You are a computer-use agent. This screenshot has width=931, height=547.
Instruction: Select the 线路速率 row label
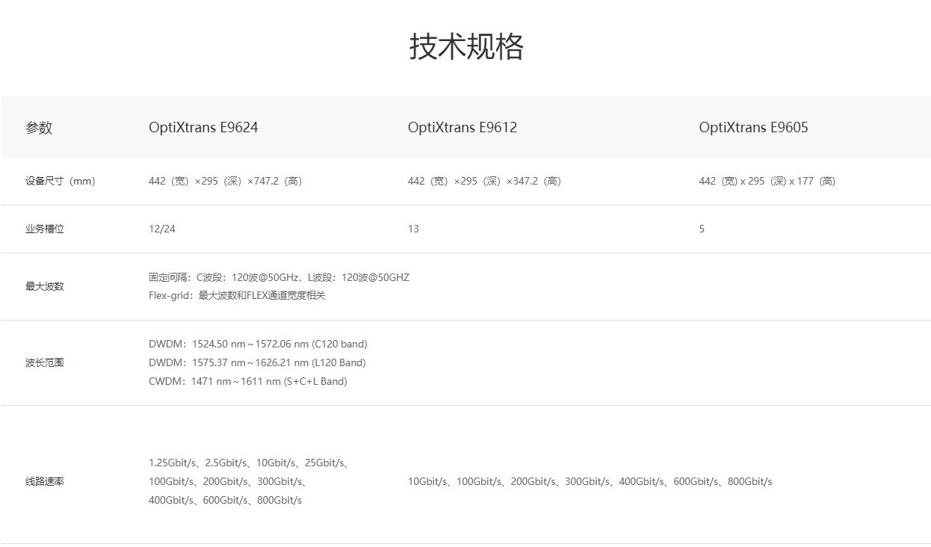coord(45,481)
